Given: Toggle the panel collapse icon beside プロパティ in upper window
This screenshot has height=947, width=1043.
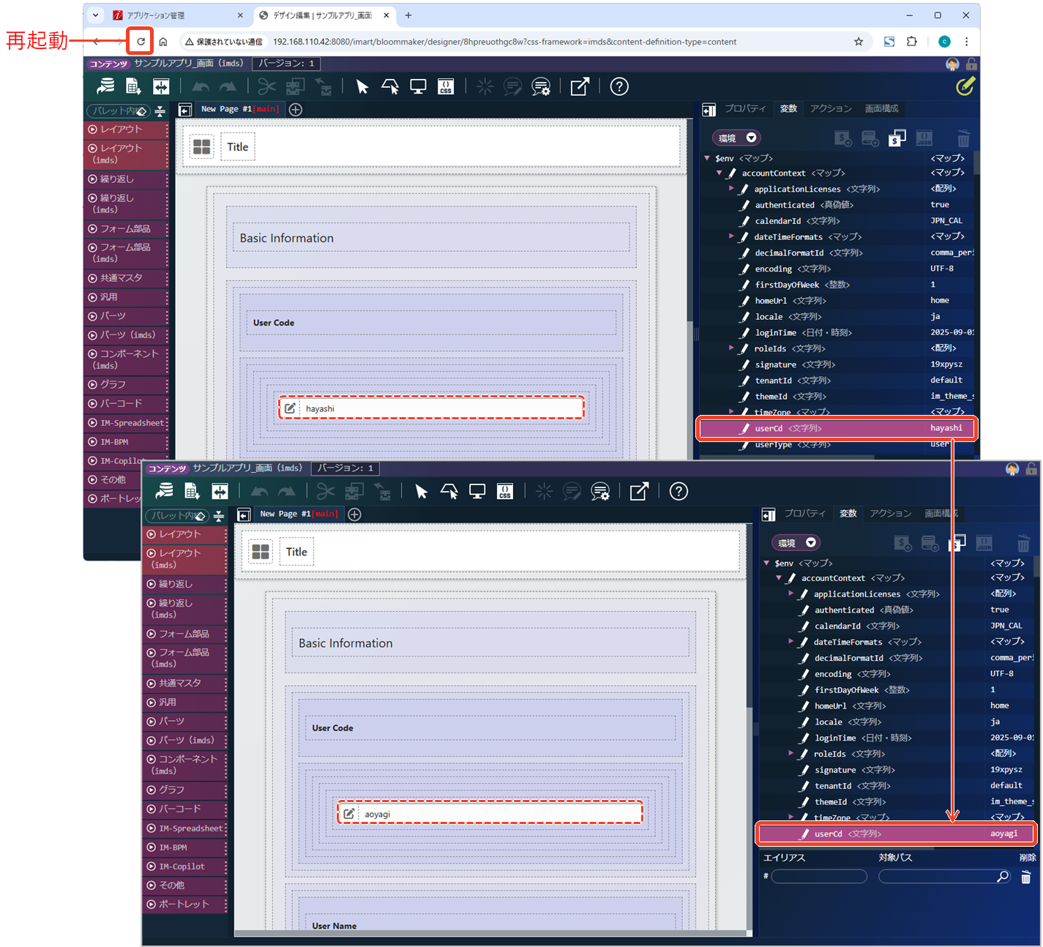Looking at the screenshot, I should pyautogui.click(x=709, y=110).
